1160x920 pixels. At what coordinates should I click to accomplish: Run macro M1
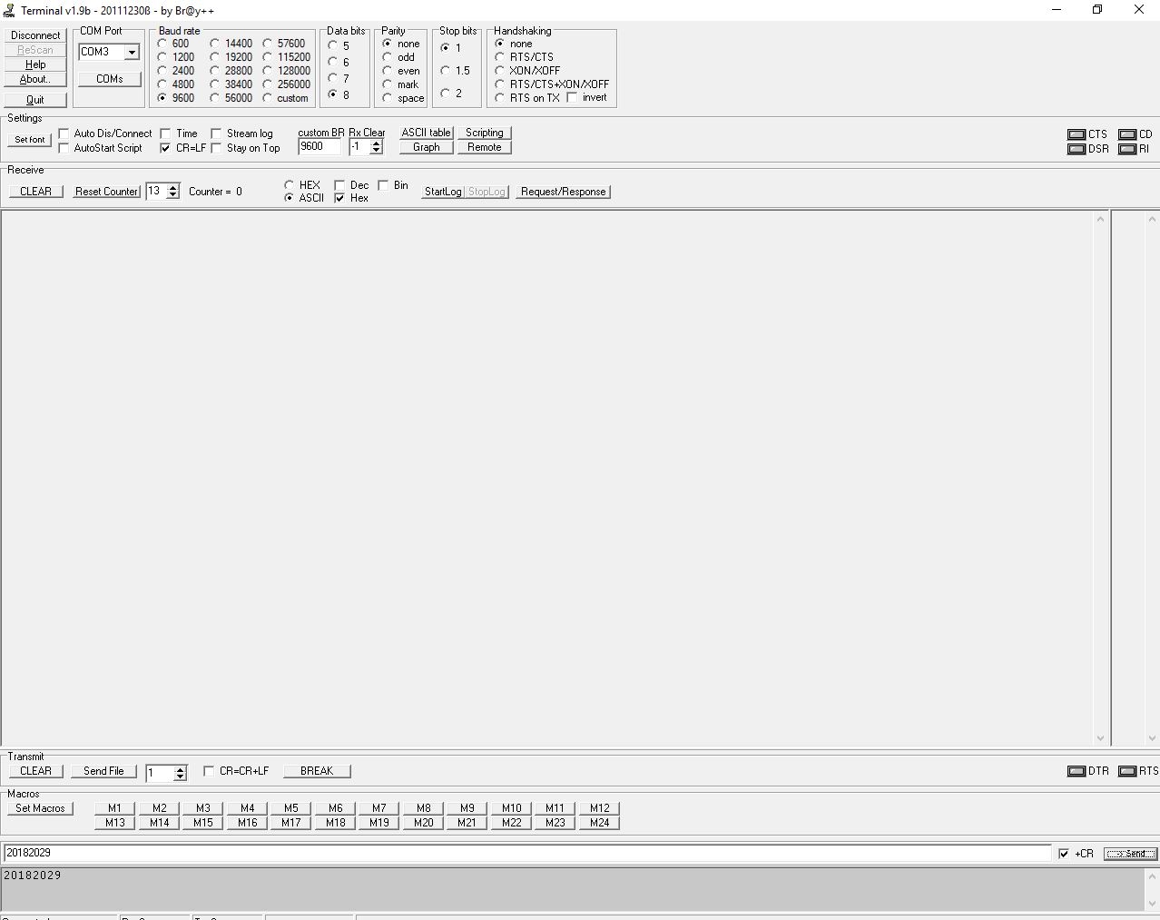[x=115, y=808]
